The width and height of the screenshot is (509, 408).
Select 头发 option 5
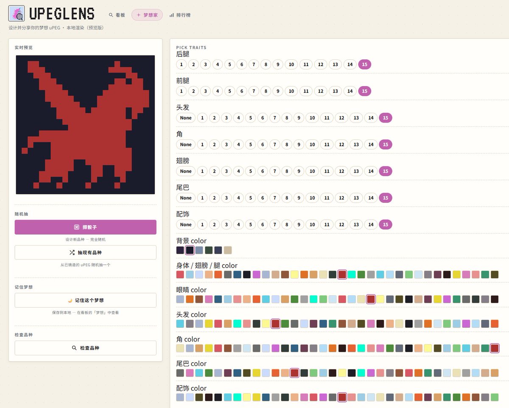pos(251,118)
